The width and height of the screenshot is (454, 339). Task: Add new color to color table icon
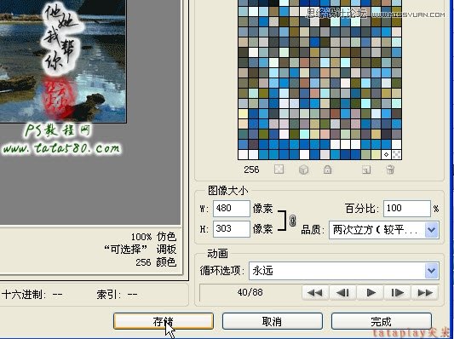pyautogui.click(x=366, y=169)
